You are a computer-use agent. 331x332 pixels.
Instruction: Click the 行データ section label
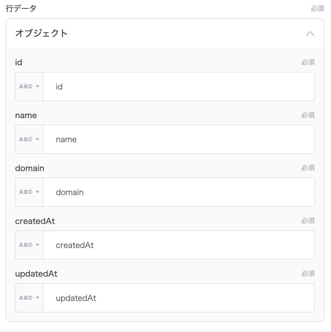21,8
